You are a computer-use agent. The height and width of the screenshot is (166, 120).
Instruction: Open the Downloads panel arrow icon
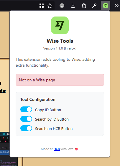[73, 6]
